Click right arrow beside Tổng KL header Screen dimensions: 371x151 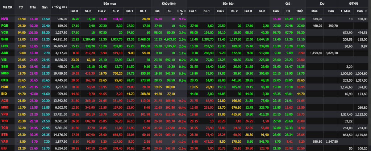[x=67, y=7]
